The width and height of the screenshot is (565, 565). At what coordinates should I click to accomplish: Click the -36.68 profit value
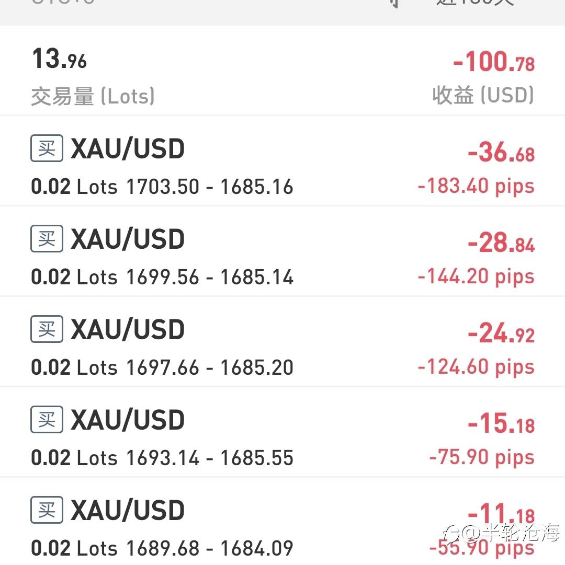(x=501, y=153)
